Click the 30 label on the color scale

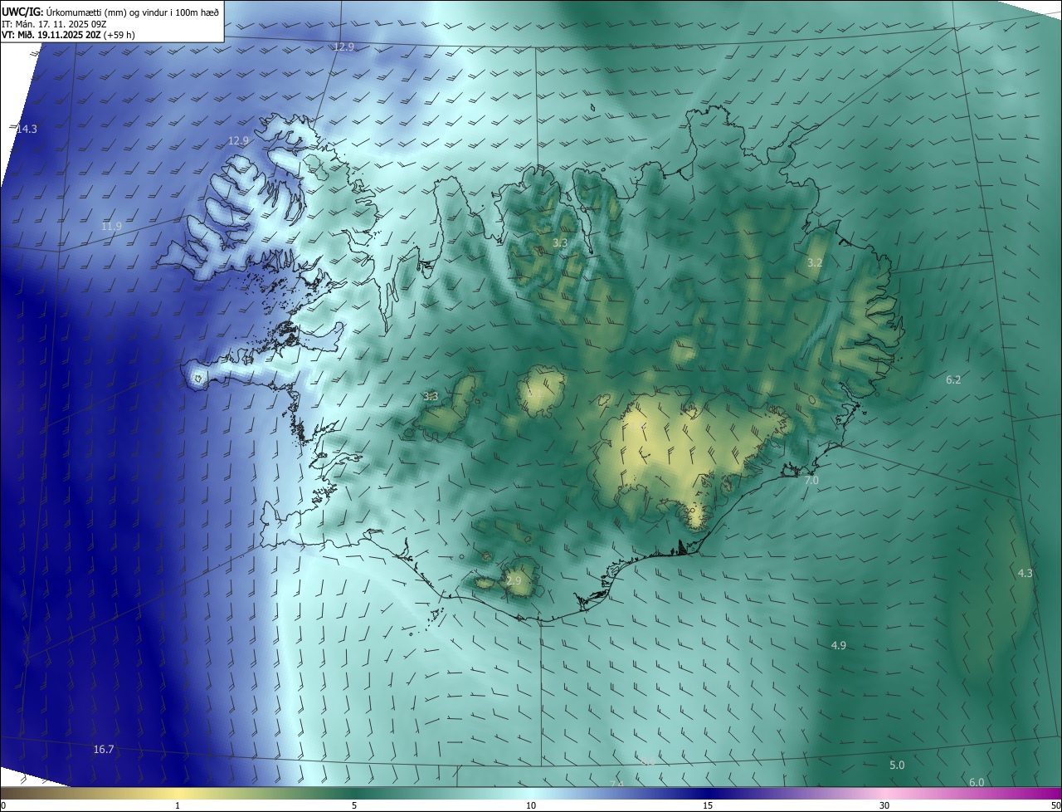click(x=884, y=805)
